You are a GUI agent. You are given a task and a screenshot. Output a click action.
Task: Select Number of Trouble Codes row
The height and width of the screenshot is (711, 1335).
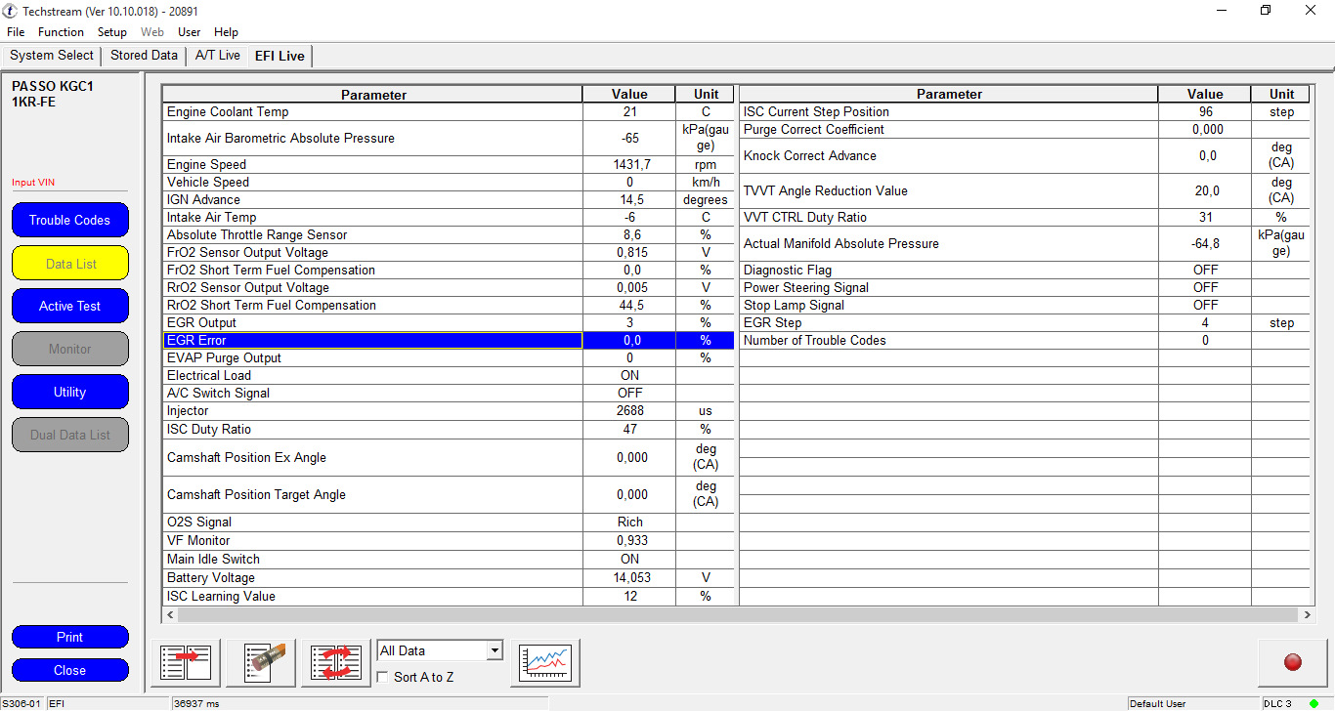pos(1025,341)
